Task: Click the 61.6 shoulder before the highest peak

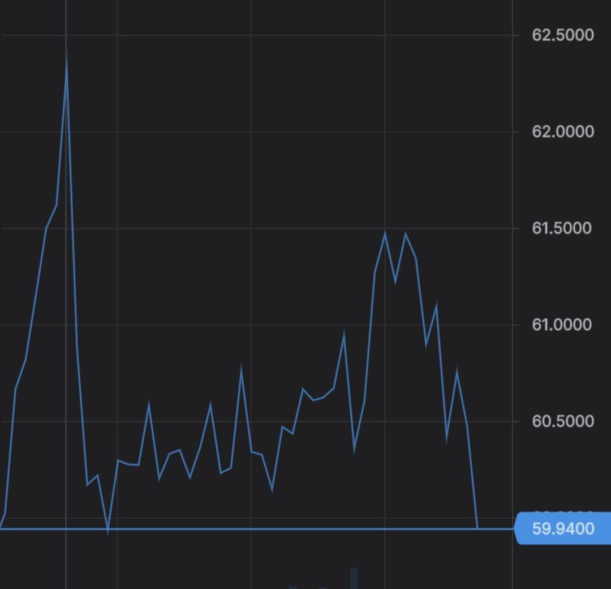Action: 56,205
